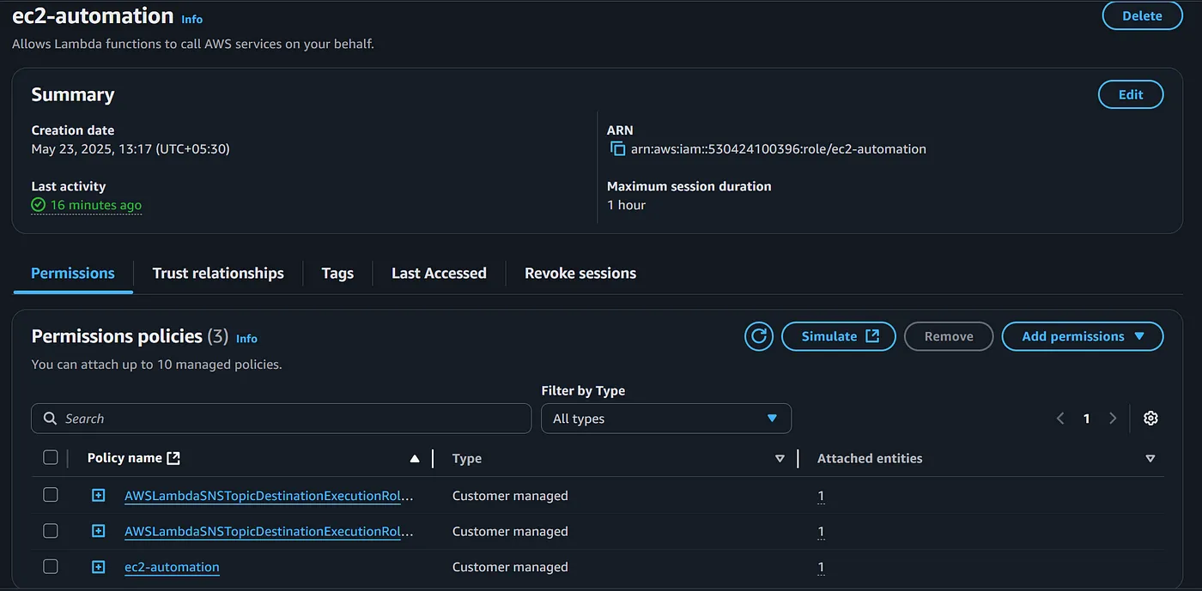Tick the second AWSLambdaSNSTopicDestinationExecutionRole policy checkbox

[51, 531]
